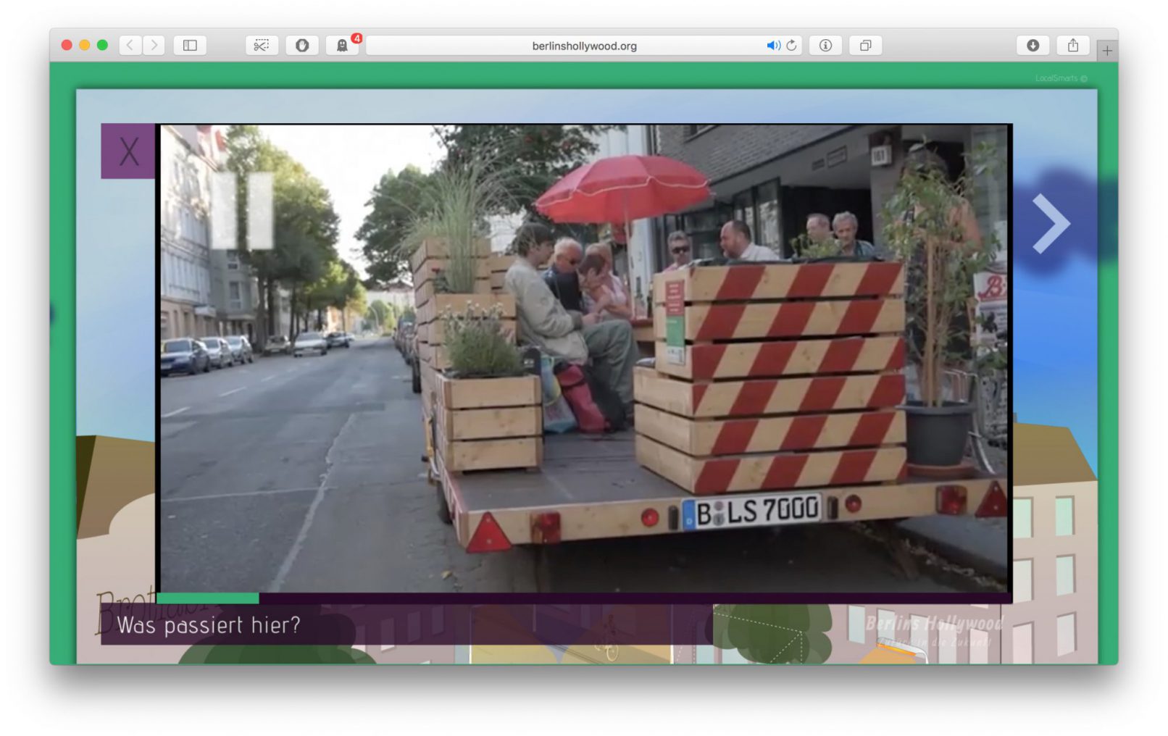
Task: Mute audio using address bar speaker icon
Action: pyautogui.click(x=772, y=46)
